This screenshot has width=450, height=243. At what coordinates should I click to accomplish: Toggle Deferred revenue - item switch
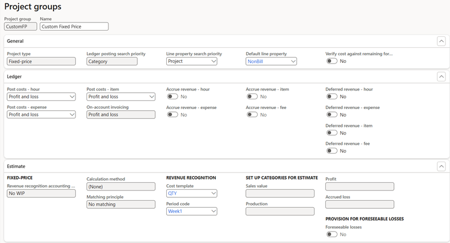(x=332, y=133)
